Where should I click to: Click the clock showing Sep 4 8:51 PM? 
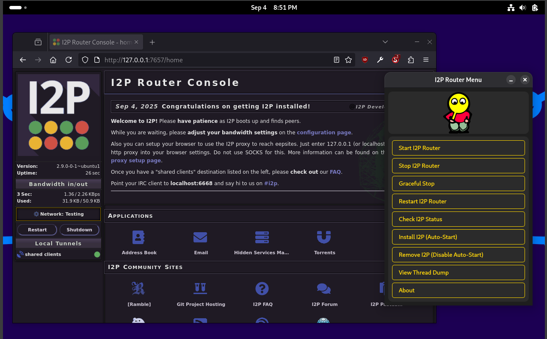click(x=274, y=8)
